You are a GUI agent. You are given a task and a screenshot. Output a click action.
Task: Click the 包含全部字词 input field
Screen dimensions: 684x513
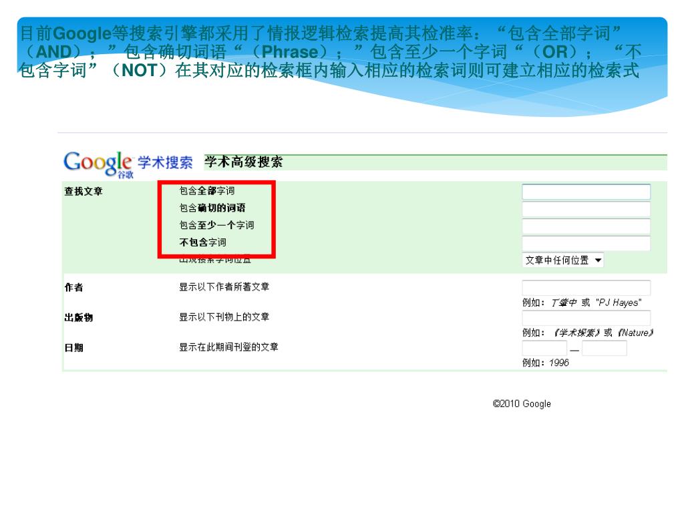click(586, 192)
